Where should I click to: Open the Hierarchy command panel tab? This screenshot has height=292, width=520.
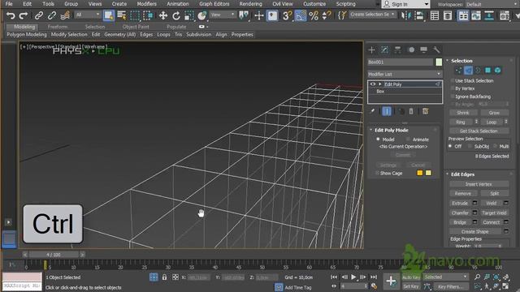(x=397, y=49)
